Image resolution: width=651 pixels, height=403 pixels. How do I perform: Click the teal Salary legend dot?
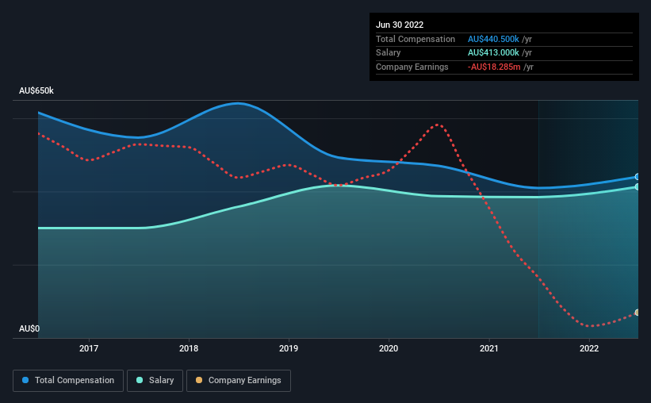click(x=140, y=380)
